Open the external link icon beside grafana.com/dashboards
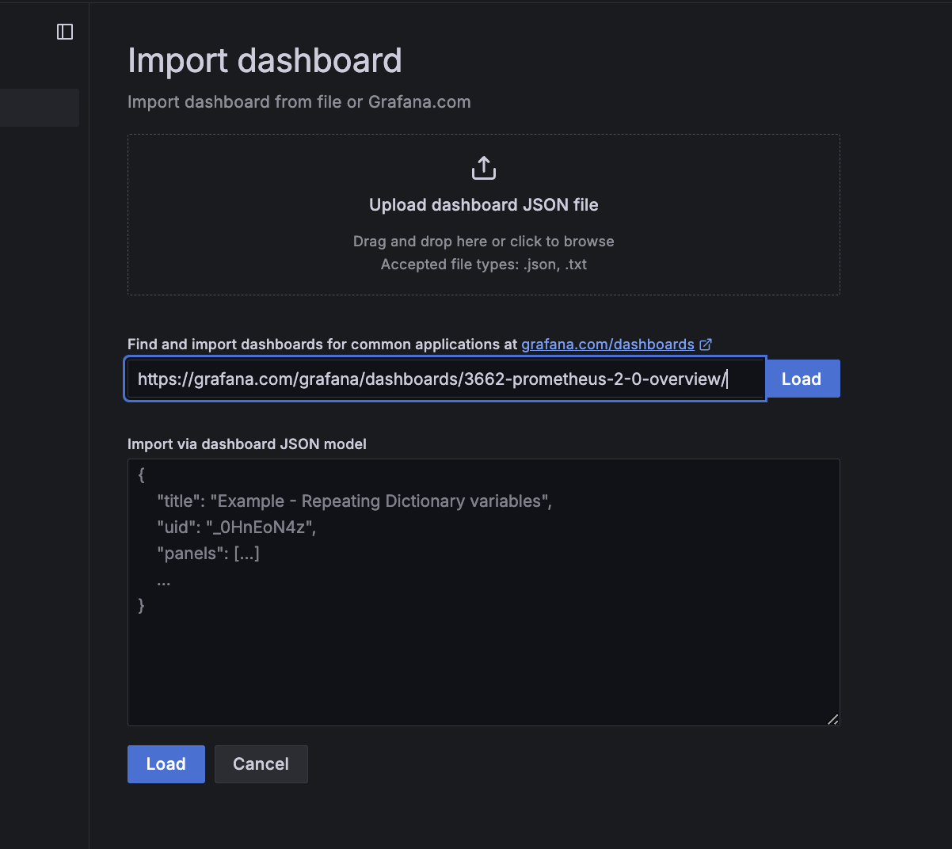The width and height of the screenshot is (952, 849). (706, 344)
